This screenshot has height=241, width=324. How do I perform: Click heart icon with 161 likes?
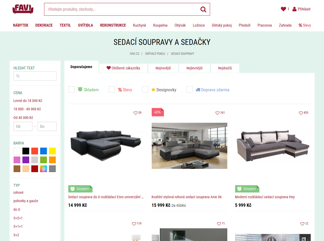click(x=217, y=113)
